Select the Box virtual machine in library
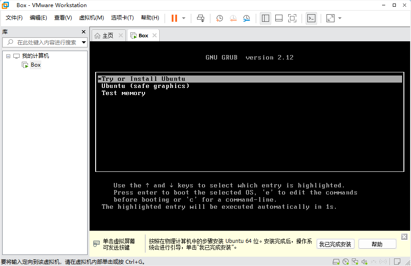Viewport: 411px width, 266px height. click(x=36, y=65)
